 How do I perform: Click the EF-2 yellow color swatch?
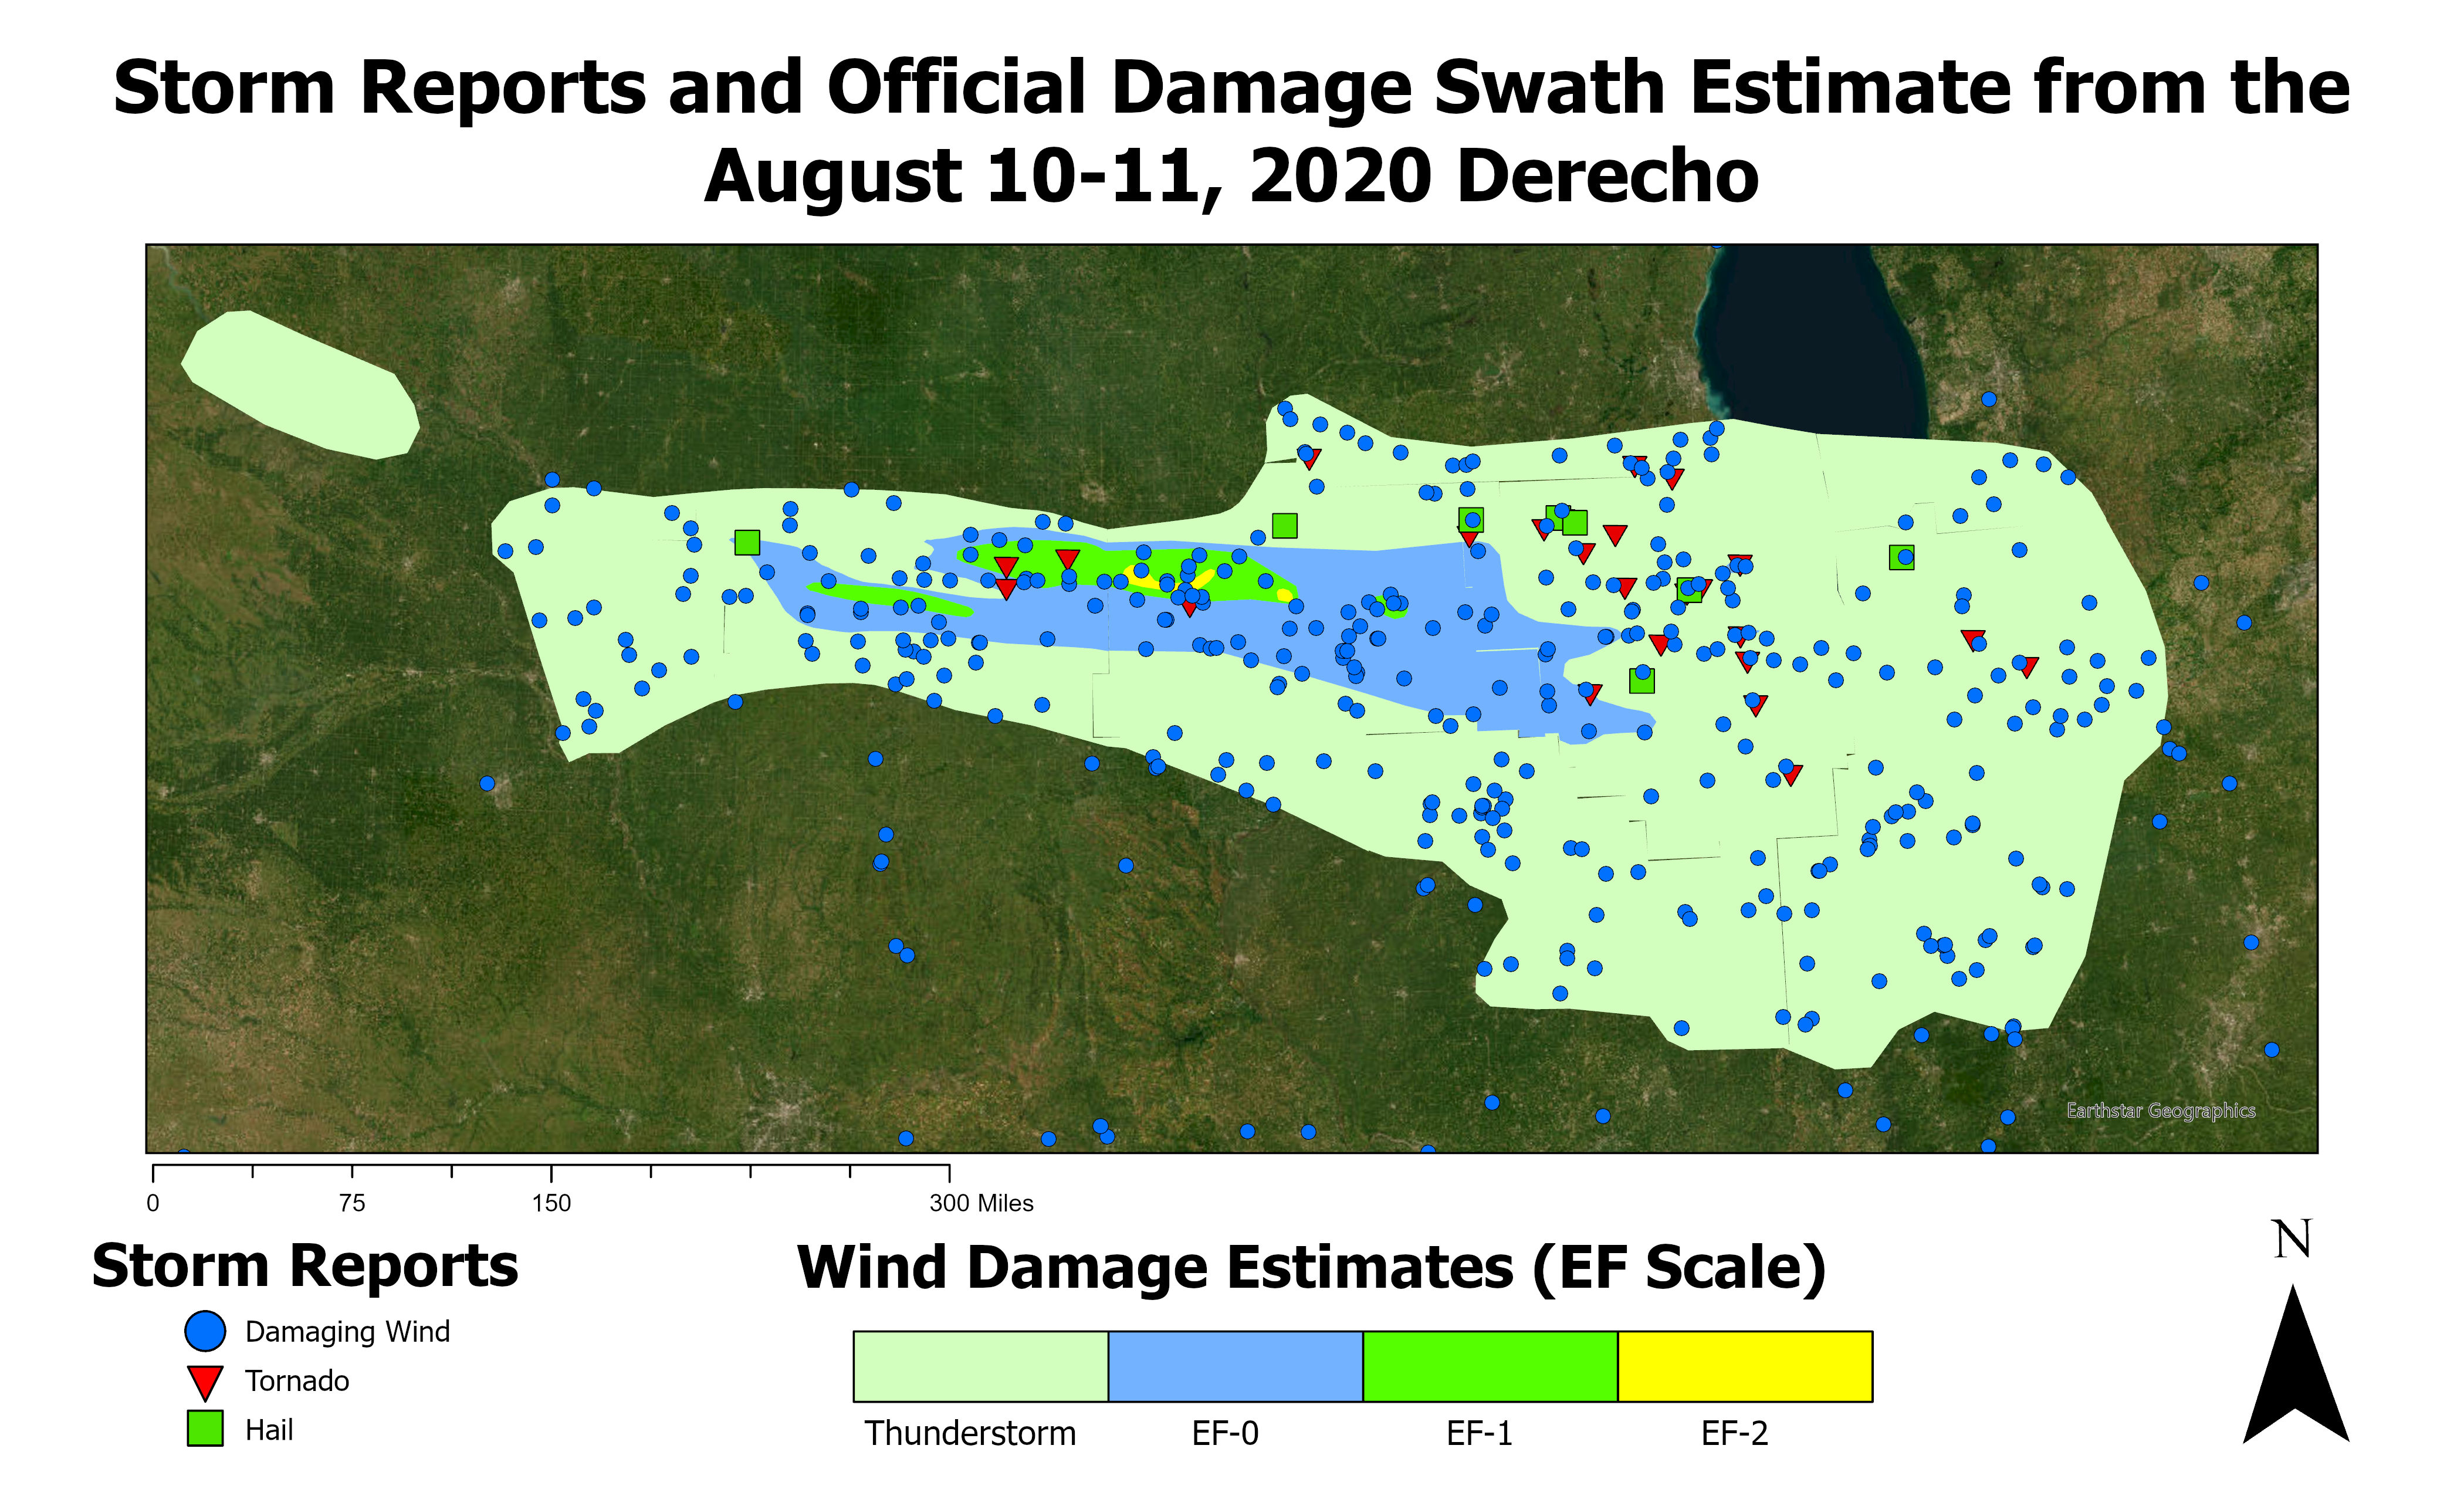coord(1745,1366)
